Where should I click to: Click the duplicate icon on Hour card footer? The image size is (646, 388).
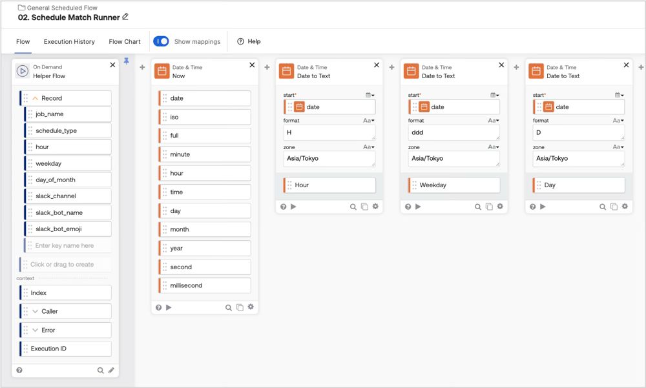pos(364,207)
